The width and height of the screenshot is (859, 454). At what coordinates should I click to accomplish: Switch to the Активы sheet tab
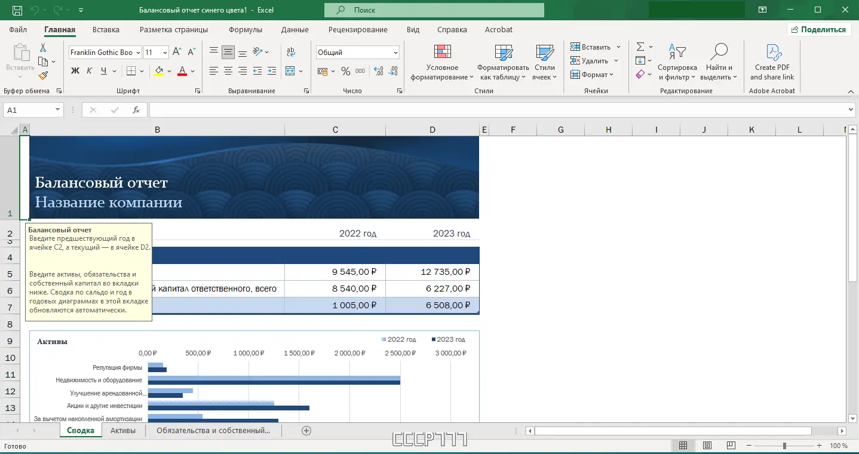(x=123, y=431)
